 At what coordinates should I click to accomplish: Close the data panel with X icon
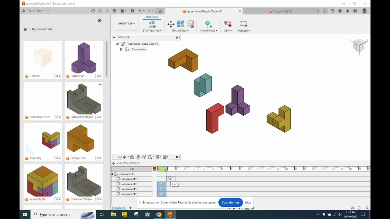108,11
